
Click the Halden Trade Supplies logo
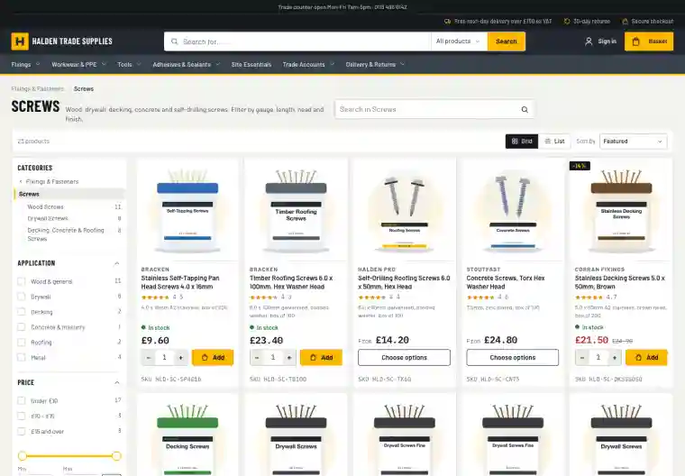61,41
